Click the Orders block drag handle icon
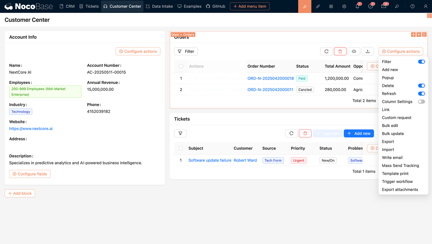Viewport: 432px width, 244px height. pyautogui.click(x=413, y=34)
